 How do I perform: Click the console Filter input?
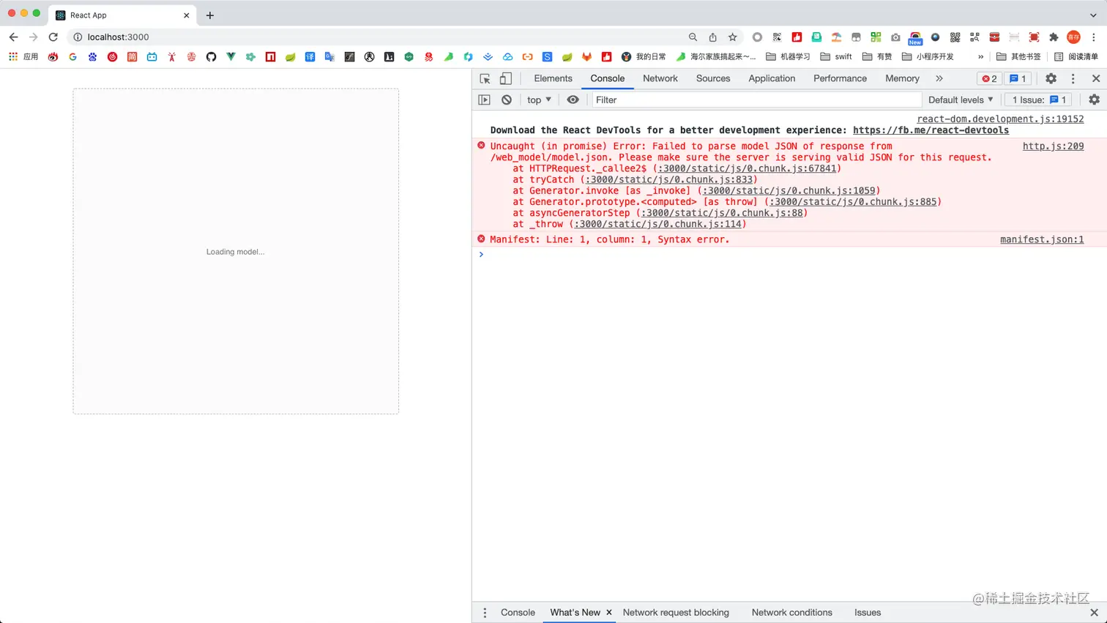pos(756,100)
